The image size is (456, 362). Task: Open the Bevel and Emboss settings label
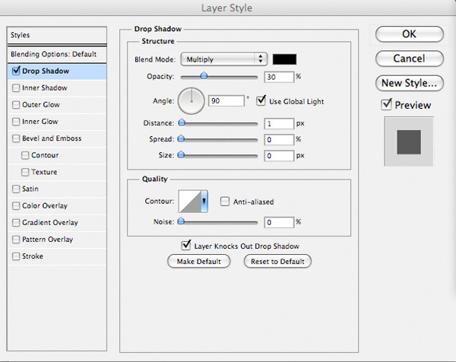pos(52,138)
